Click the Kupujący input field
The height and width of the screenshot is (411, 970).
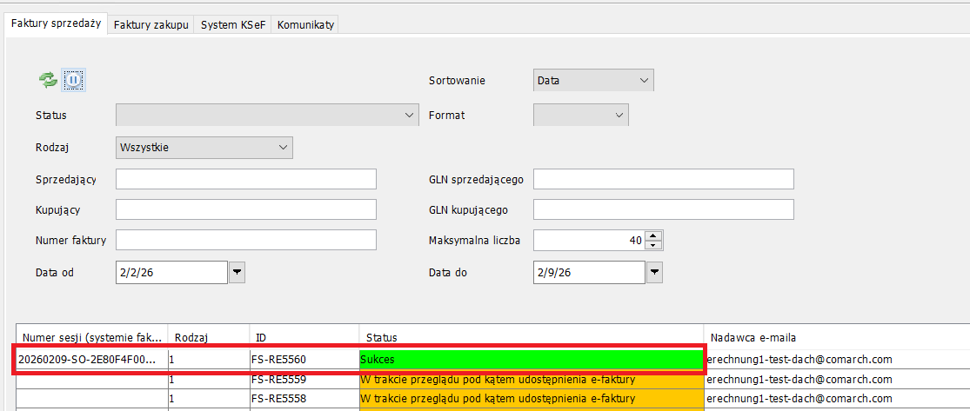tap(246, 209)
